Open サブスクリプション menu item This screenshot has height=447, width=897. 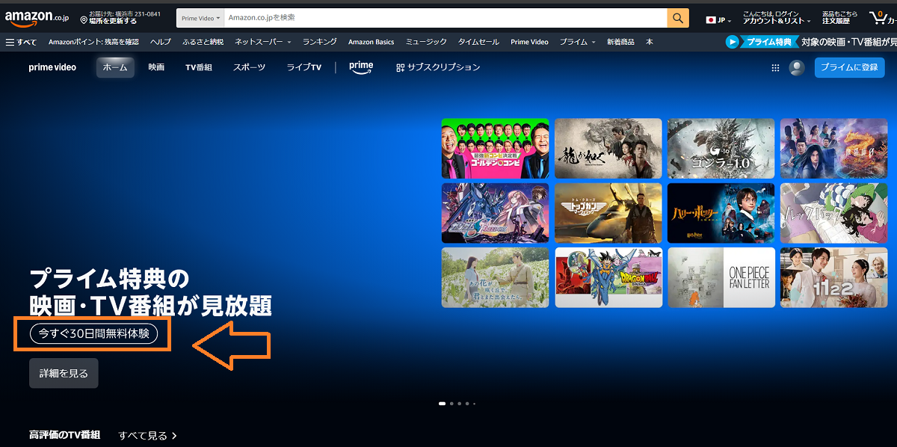[x=438, y=67]
